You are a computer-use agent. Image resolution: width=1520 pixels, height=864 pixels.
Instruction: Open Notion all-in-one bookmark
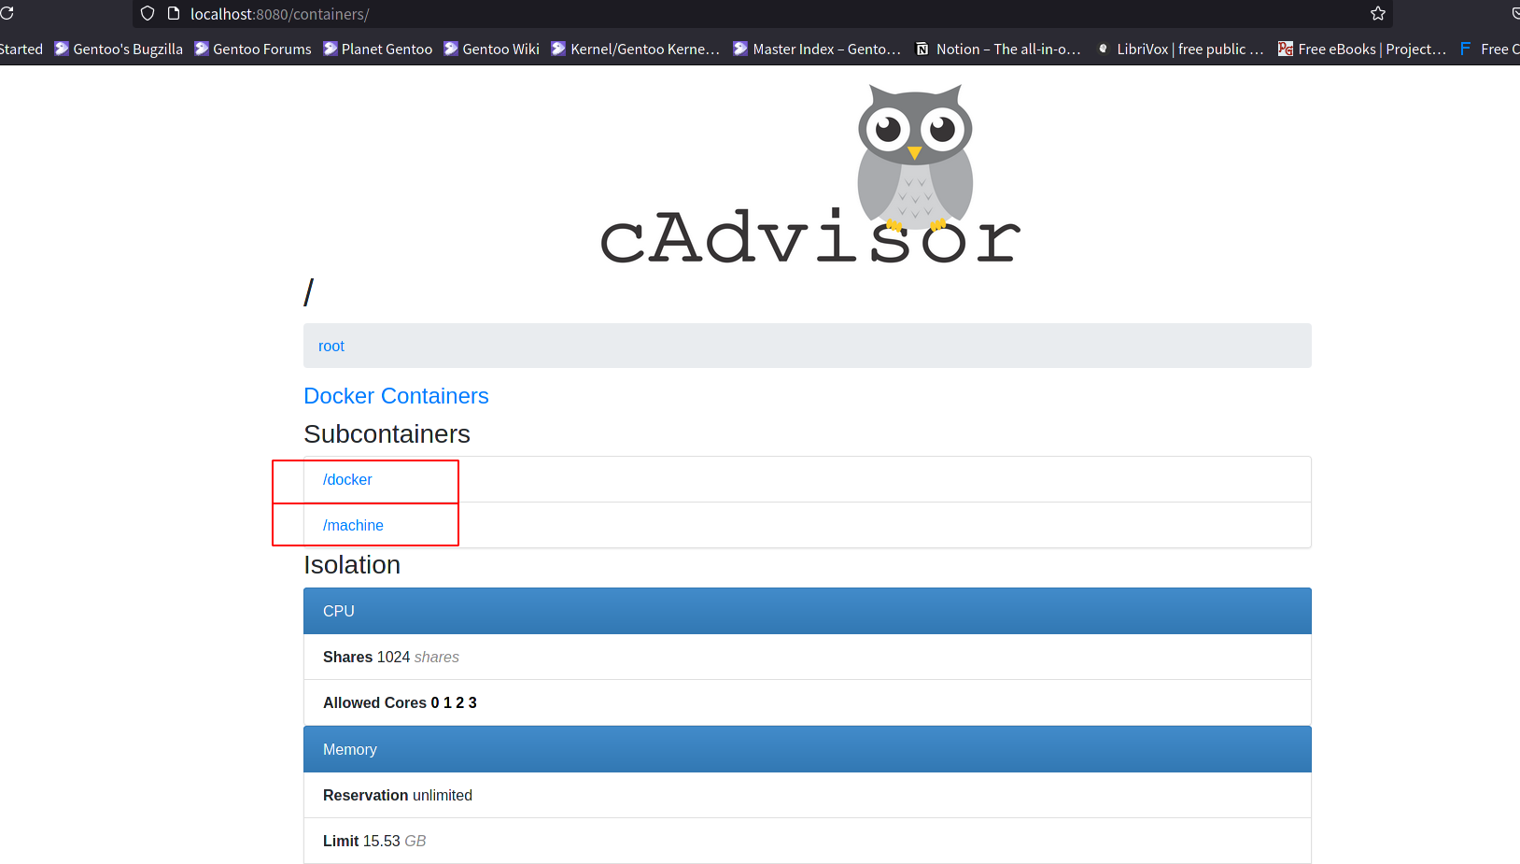[999, 49]
